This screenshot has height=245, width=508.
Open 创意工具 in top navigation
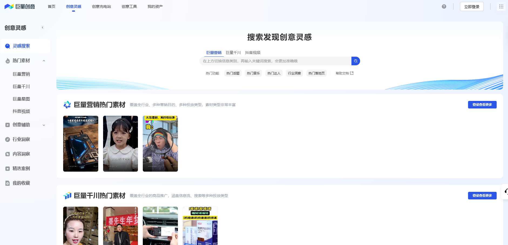[x=129, y=6]
